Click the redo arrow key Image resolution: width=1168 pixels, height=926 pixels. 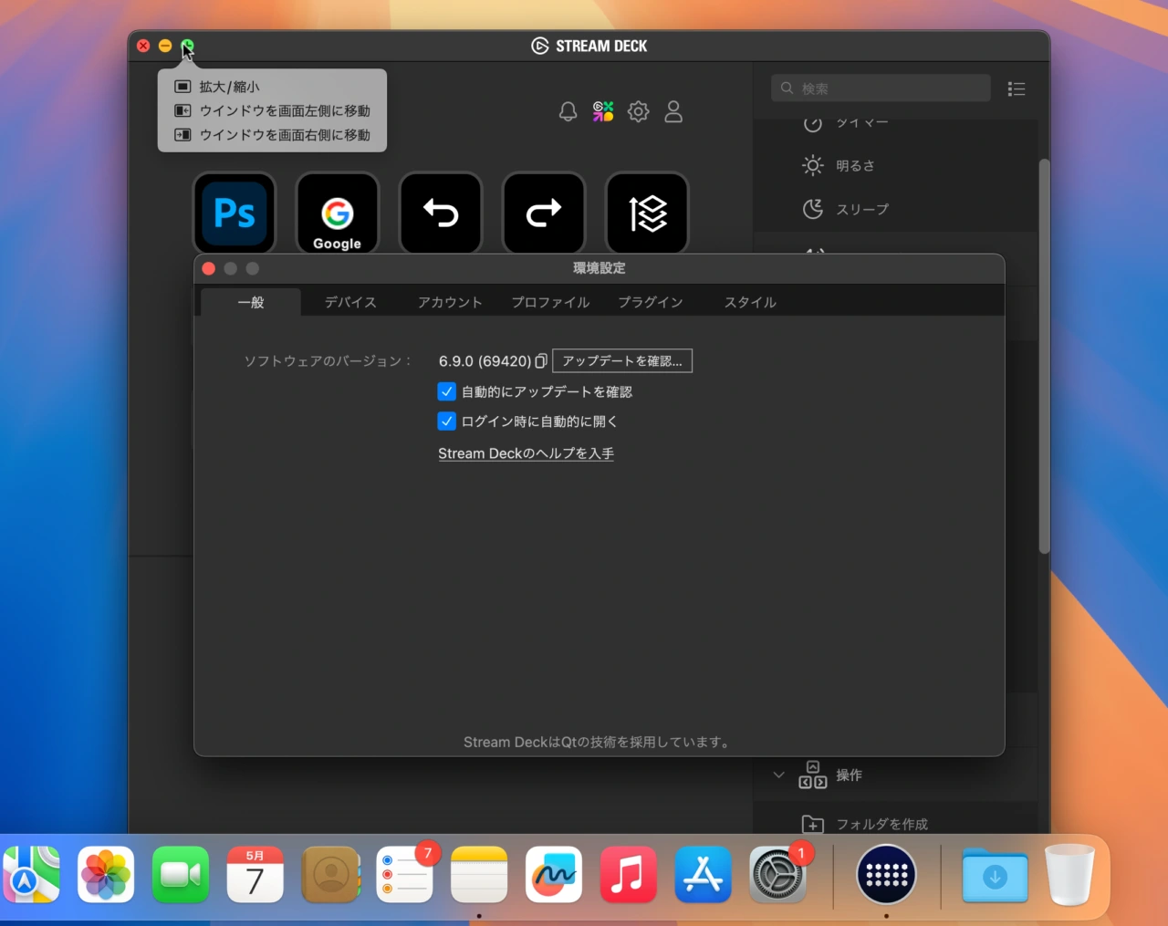point(544,213)
